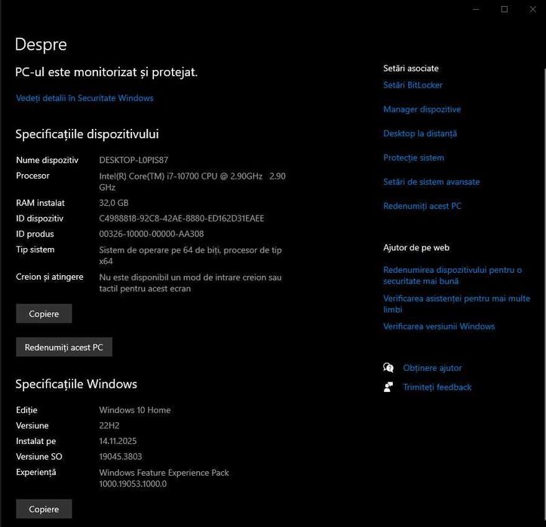Select edition value Windows 10 Home
The width and height of the screenshot is (546, 527).
click(135, 410)
